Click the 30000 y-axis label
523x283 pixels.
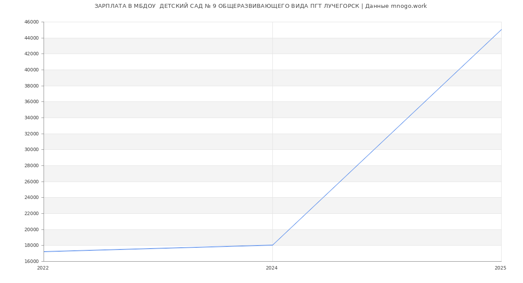pyautogui.click(x=31, y=149)
